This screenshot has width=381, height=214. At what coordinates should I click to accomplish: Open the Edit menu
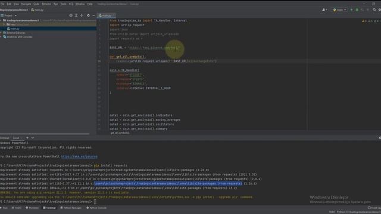9,4
